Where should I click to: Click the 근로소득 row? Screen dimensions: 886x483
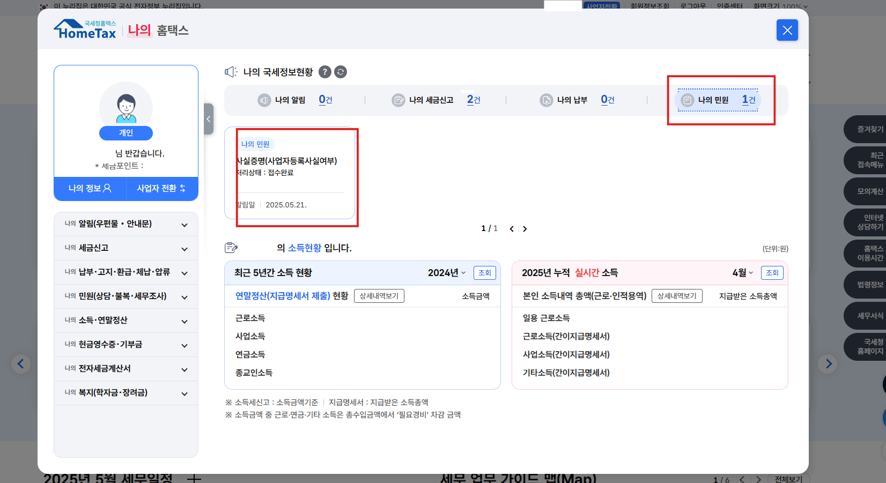tap(250, 318)
